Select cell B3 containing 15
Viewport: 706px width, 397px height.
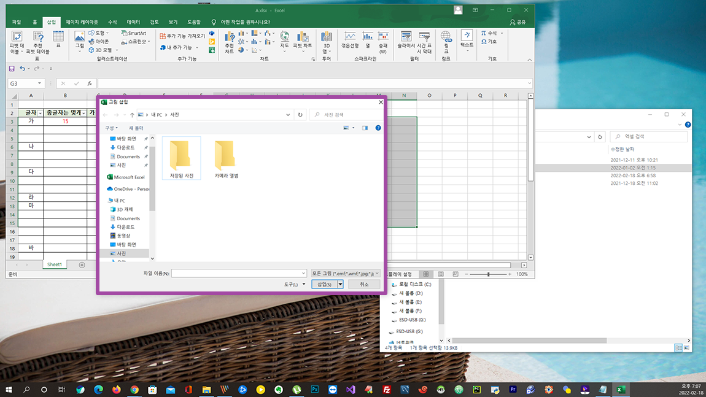click(65, 121)
